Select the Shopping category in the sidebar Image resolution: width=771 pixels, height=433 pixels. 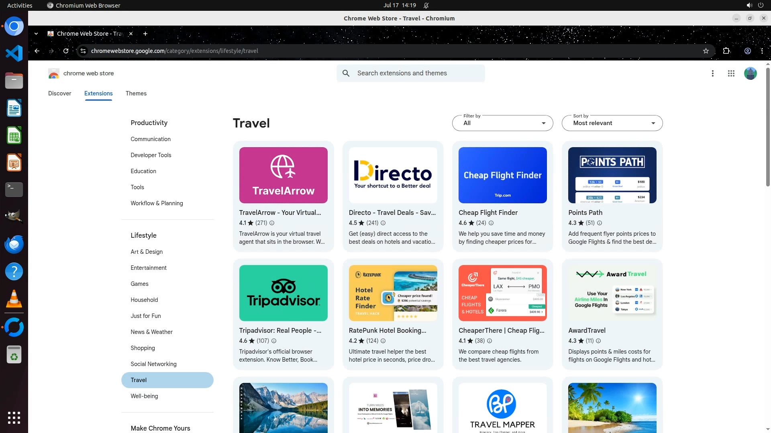click(143, 348)
